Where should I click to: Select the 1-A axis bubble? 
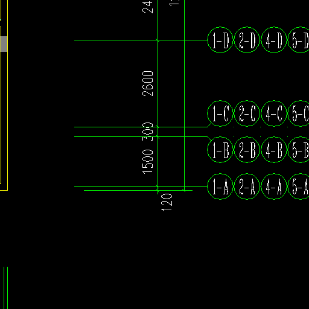point(220,186)
